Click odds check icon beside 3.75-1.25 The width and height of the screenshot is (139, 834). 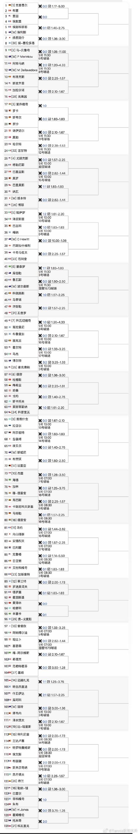click(x=49, y=810)
